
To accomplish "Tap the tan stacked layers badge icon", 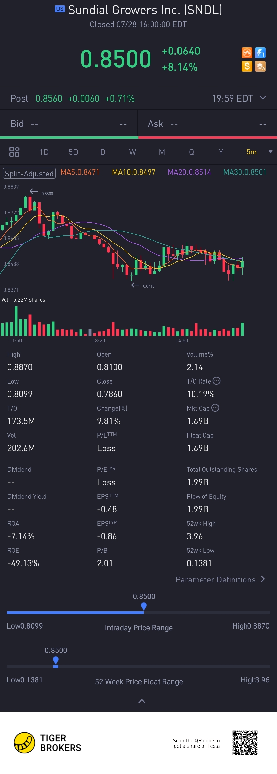I will [x=260, y=66].
